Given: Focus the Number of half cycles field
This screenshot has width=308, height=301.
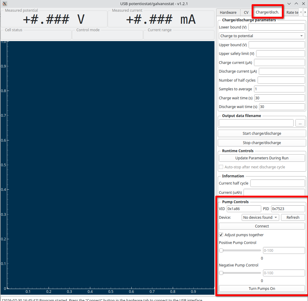Looking at the screenshot, I should (281, 80).
